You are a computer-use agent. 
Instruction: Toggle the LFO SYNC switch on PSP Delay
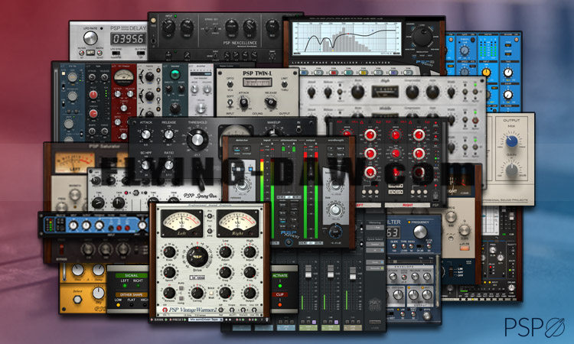pos(116,53)
